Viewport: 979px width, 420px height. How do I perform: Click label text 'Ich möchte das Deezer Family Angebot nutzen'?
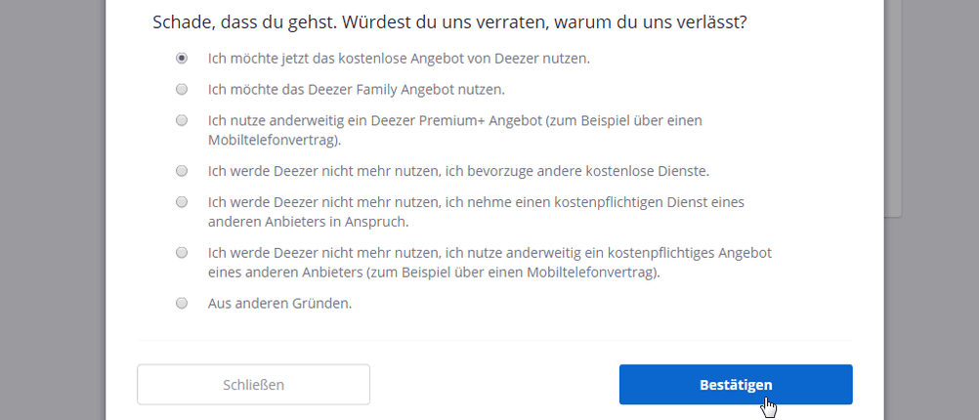(356, 89)
